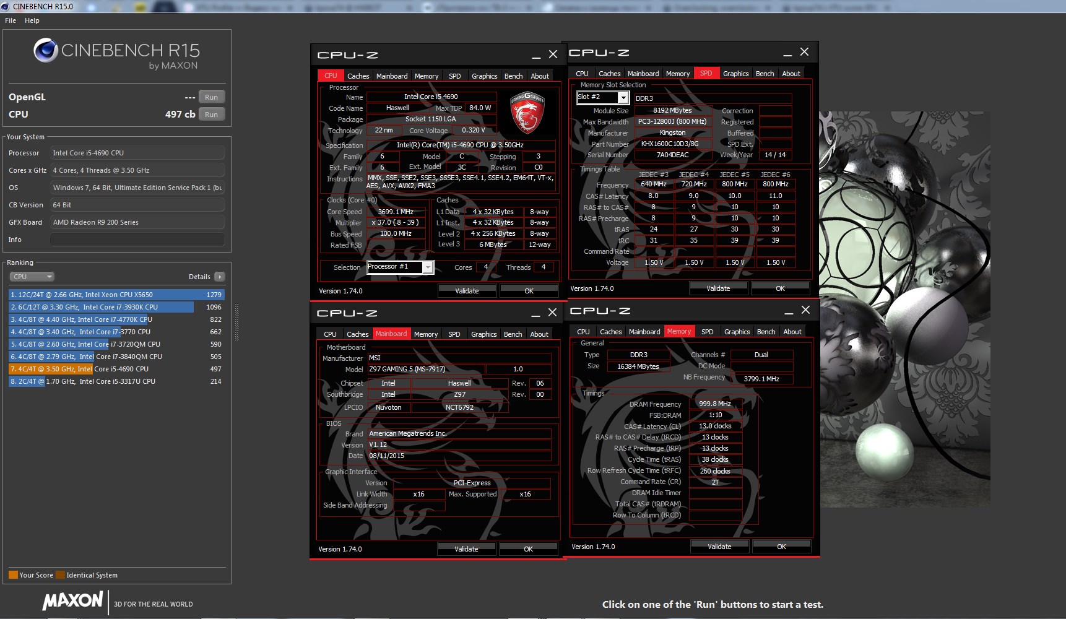Select ranking entry Core i7-4770K CPU
Image resolution: width=1066 pixels, height=619 pixels.
coord(116,319)
